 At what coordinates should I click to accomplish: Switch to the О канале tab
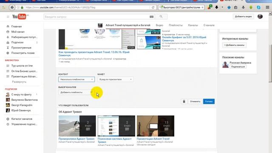click(x=209, y=25)
